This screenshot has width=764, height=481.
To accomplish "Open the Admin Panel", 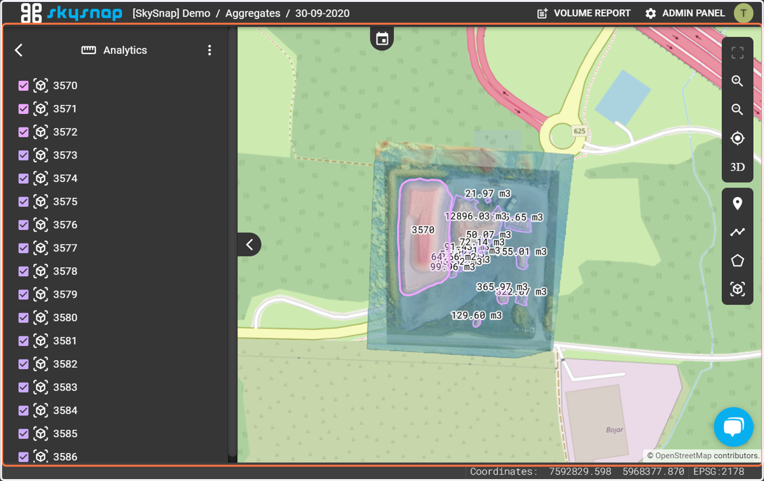I will click(x=685, y=13).
